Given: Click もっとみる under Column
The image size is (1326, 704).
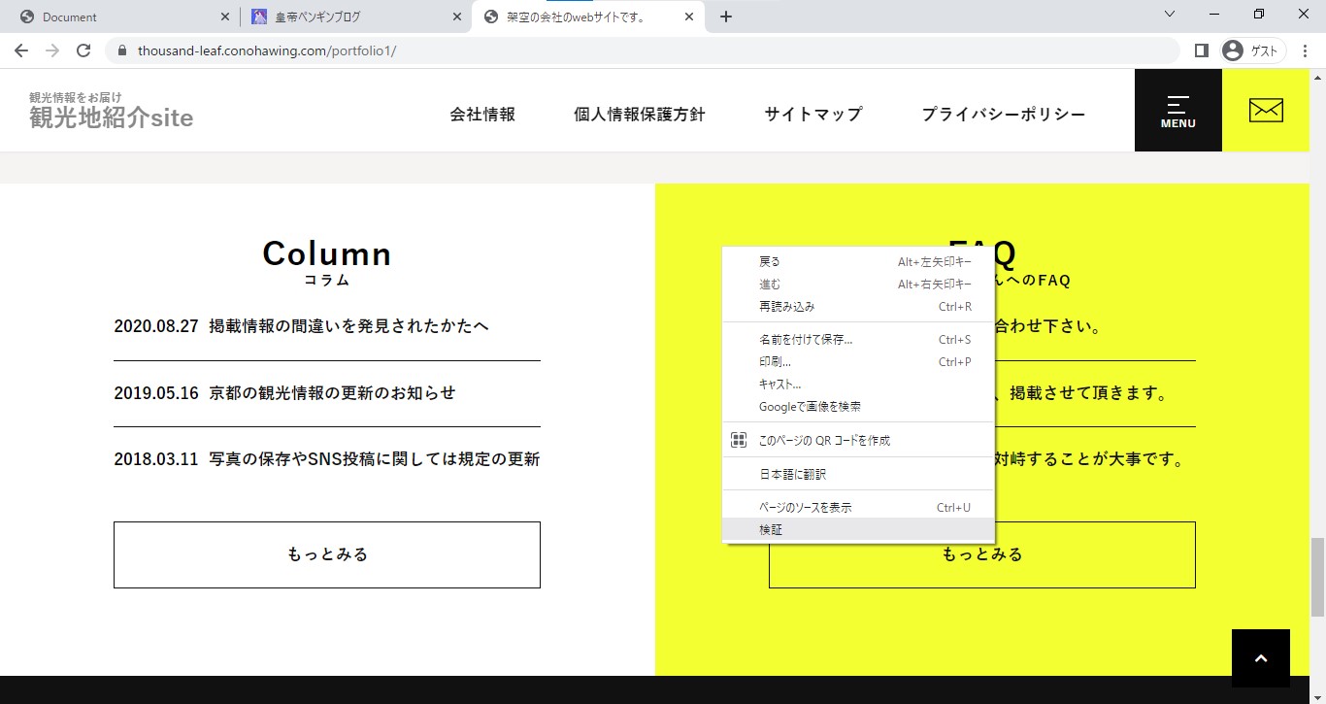Looking at the screenshot, I should 326,554.
